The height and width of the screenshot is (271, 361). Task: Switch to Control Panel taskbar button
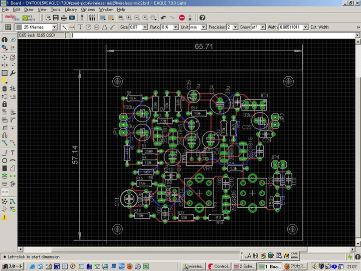[x=218, y=266]
